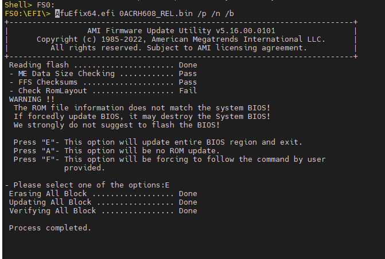
Task: Click the "Shell> FS0:" prompt line
Action: 28,5
